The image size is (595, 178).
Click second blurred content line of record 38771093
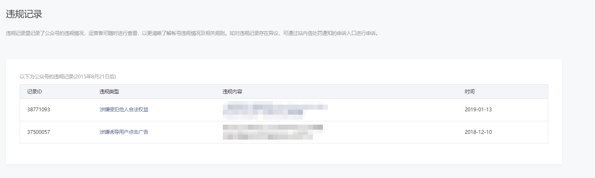tap(263, 113)
